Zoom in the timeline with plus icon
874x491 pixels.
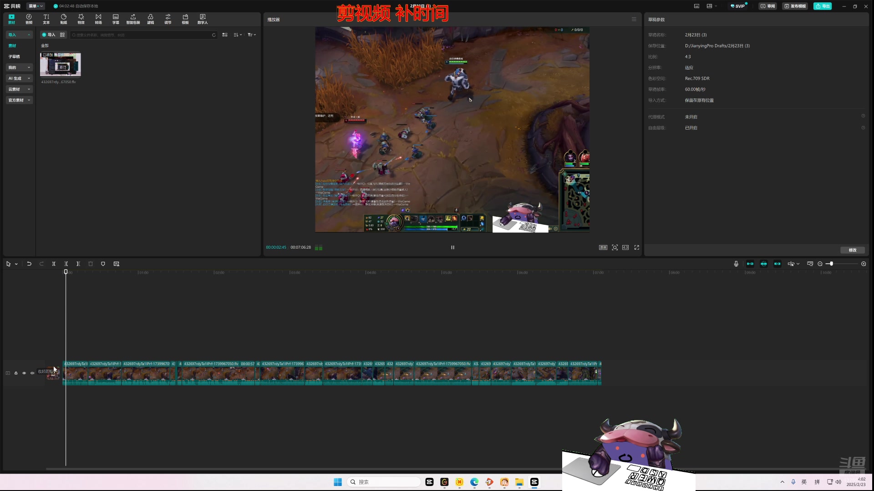(864, 264)
